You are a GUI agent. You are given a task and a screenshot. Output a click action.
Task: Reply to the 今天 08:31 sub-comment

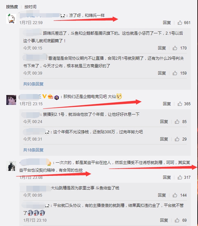pyautogui.click(x=164, y=139)
